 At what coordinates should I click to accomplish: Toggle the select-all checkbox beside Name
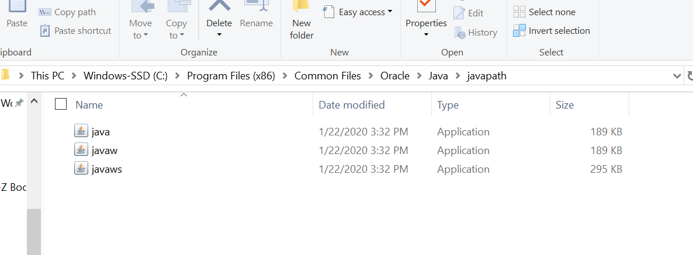(x=61, y=104)
